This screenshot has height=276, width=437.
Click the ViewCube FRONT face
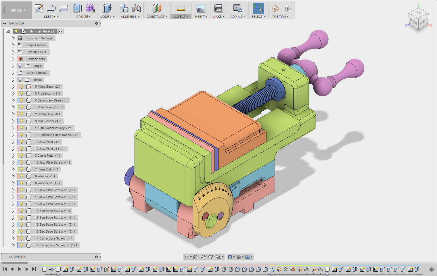(x=413, y=22)
